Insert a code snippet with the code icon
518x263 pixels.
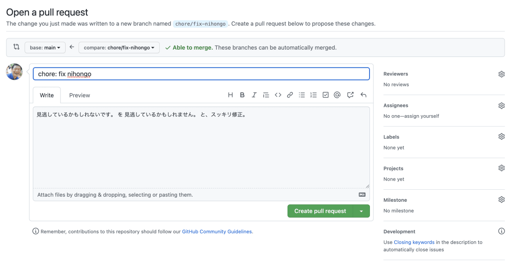278,95
